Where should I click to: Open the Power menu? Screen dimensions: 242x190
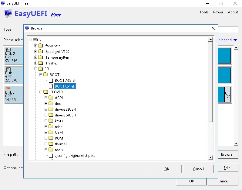(218, 12)
